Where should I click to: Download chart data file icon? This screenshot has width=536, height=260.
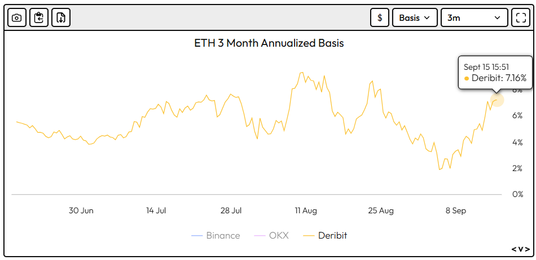click(x=61, y=17)
